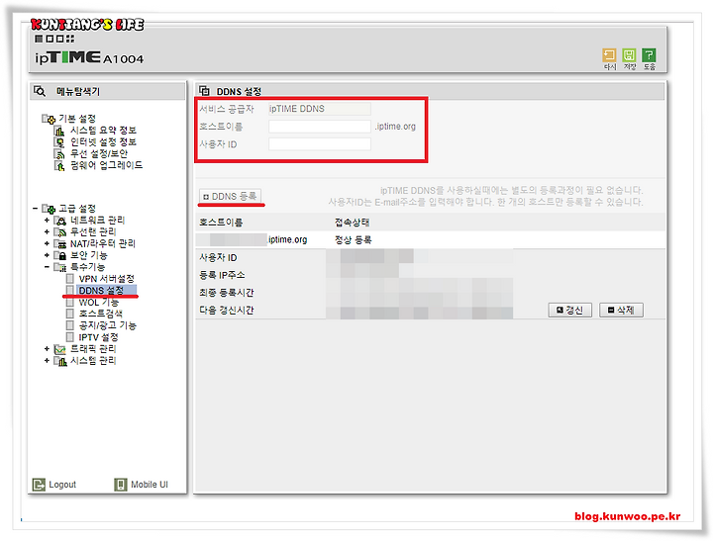
Task: Click the Mobile UI icon
Action: click(121, 485)
